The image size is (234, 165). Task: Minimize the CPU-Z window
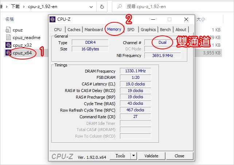(x=153, y=19)
